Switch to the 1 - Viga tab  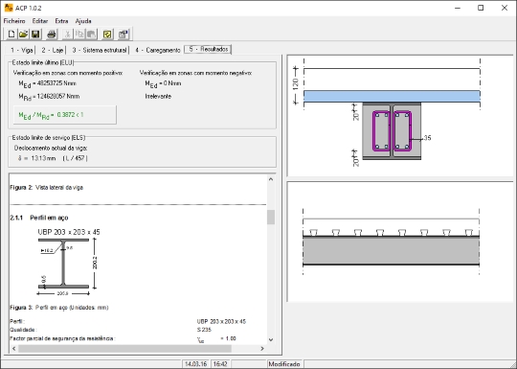click(21, 50)
